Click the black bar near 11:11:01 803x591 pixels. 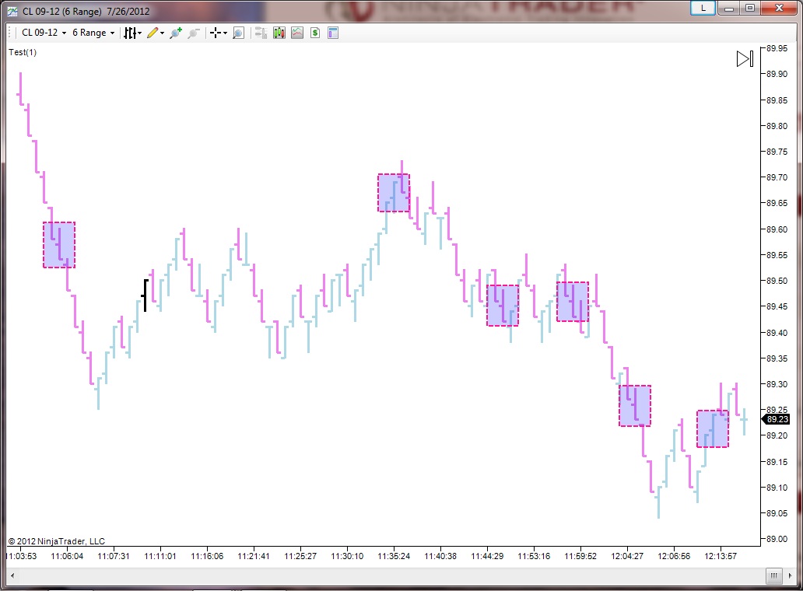(146, 295)
